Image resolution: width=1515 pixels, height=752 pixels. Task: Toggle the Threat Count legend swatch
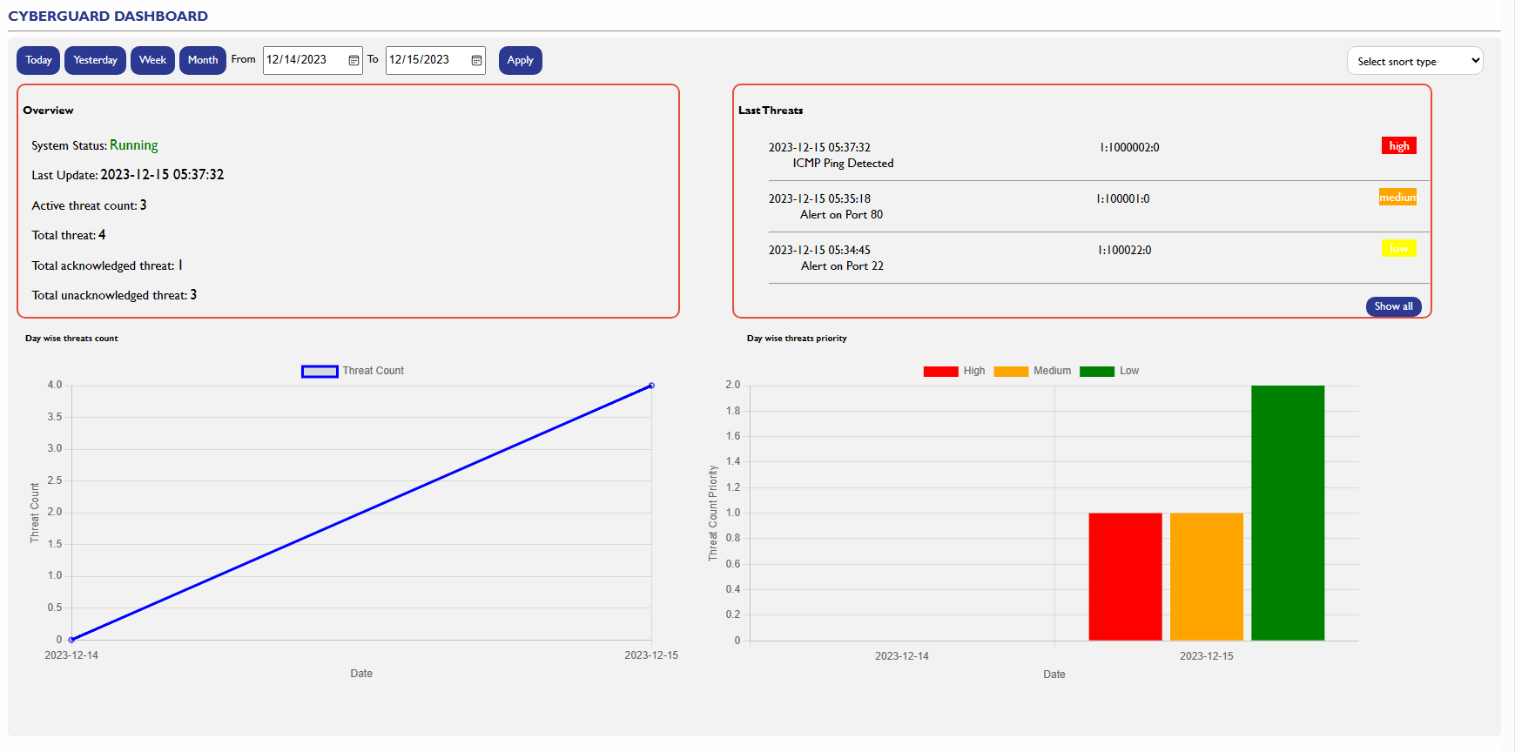(320, 372)
